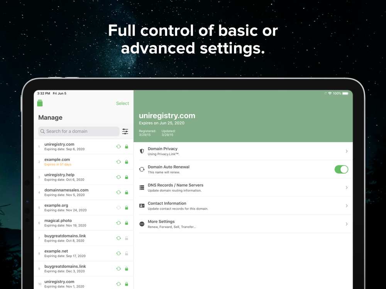Toggle auto-renew for buygreatdomains.link expiring Dec 3

tap(119, 269)
